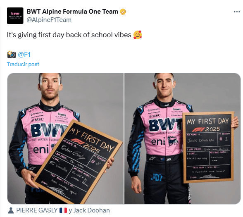Click the left chalkboard MY FIRST DAY heading
Screen dimensions: 243x217
pos(92,140)
